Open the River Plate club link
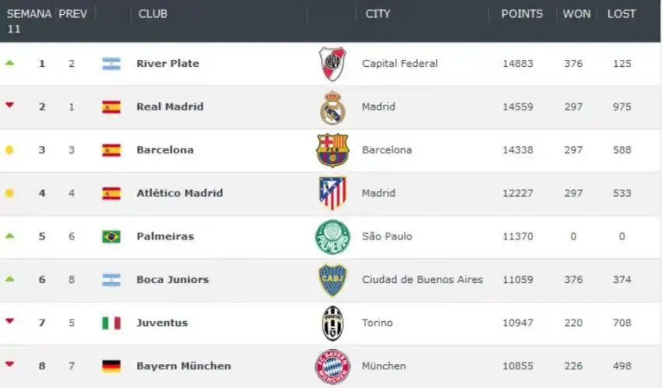Screen dimensions: 662x388 (167, 64)
